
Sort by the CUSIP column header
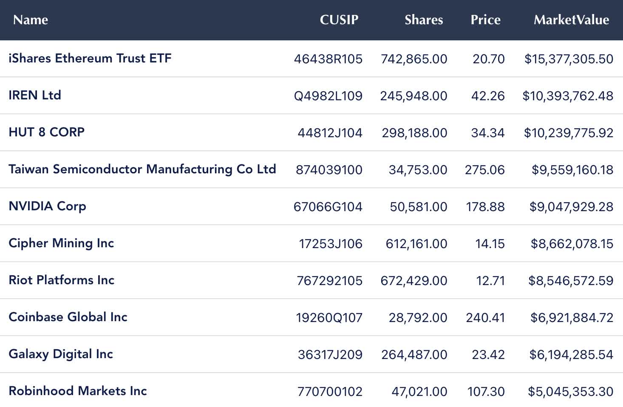[x=339, y=20]
